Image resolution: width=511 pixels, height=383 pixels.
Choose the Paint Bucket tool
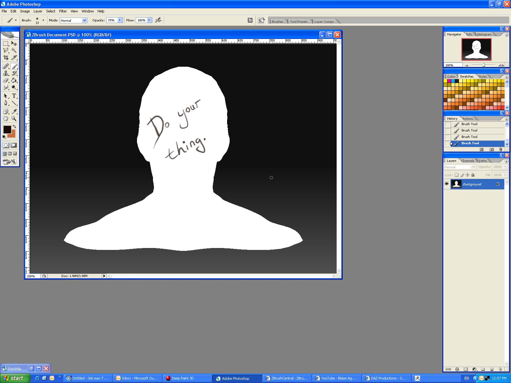coord(14,80)
